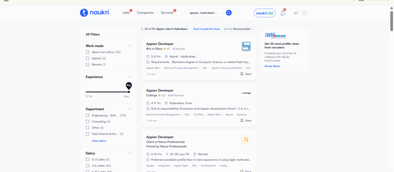
Task: Open Bits In Glass Appian Developer title
Action: coord(160,44)
